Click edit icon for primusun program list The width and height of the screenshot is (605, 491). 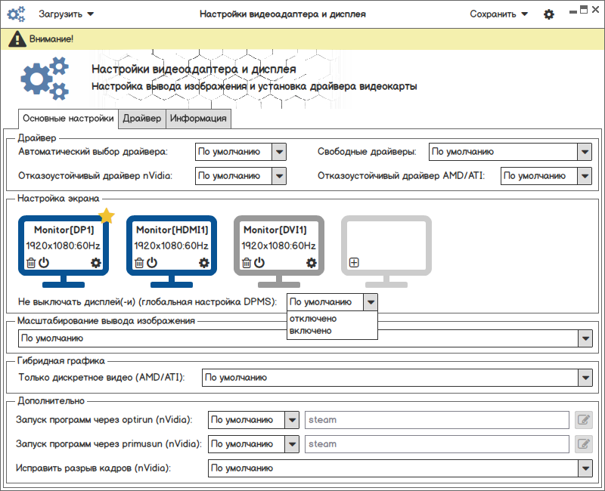click(x=583, y=444)
